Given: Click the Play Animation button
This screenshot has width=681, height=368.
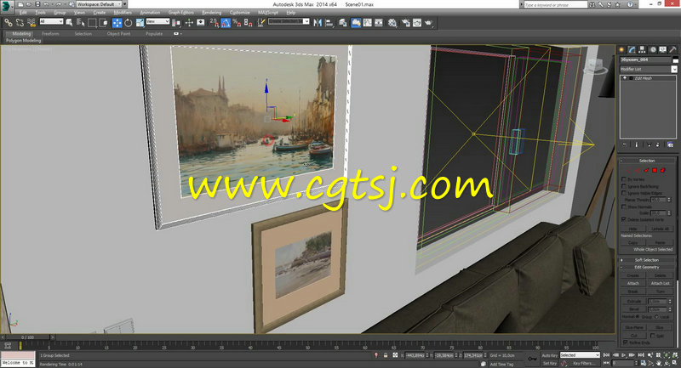Looking at the screenshot, I should pos(624,355).
